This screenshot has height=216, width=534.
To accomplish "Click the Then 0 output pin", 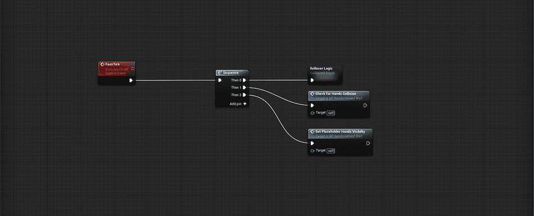I will 245,80.
